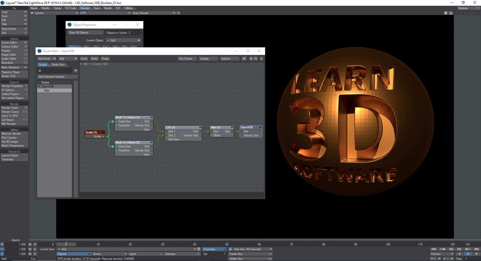The width and height of the screenshot is (481, 261).
Task: Open the Add Node dropdown
Action: (47, 59)
